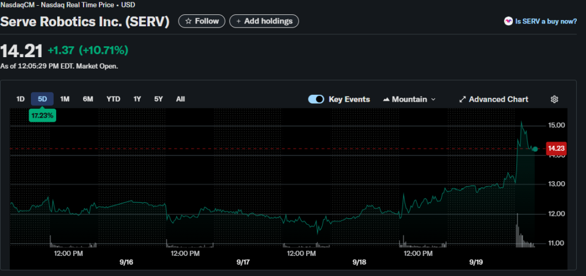Show the YTD range
586x276 pixels.
coord(113,99)
